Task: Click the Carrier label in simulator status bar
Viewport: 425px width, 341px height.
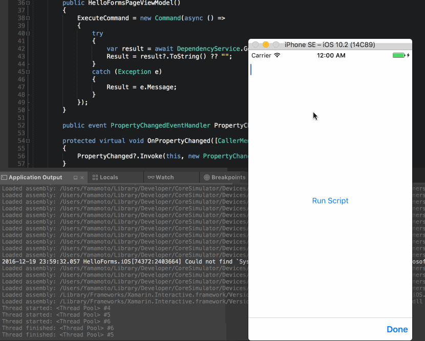Action: click(x=261, y=56)
